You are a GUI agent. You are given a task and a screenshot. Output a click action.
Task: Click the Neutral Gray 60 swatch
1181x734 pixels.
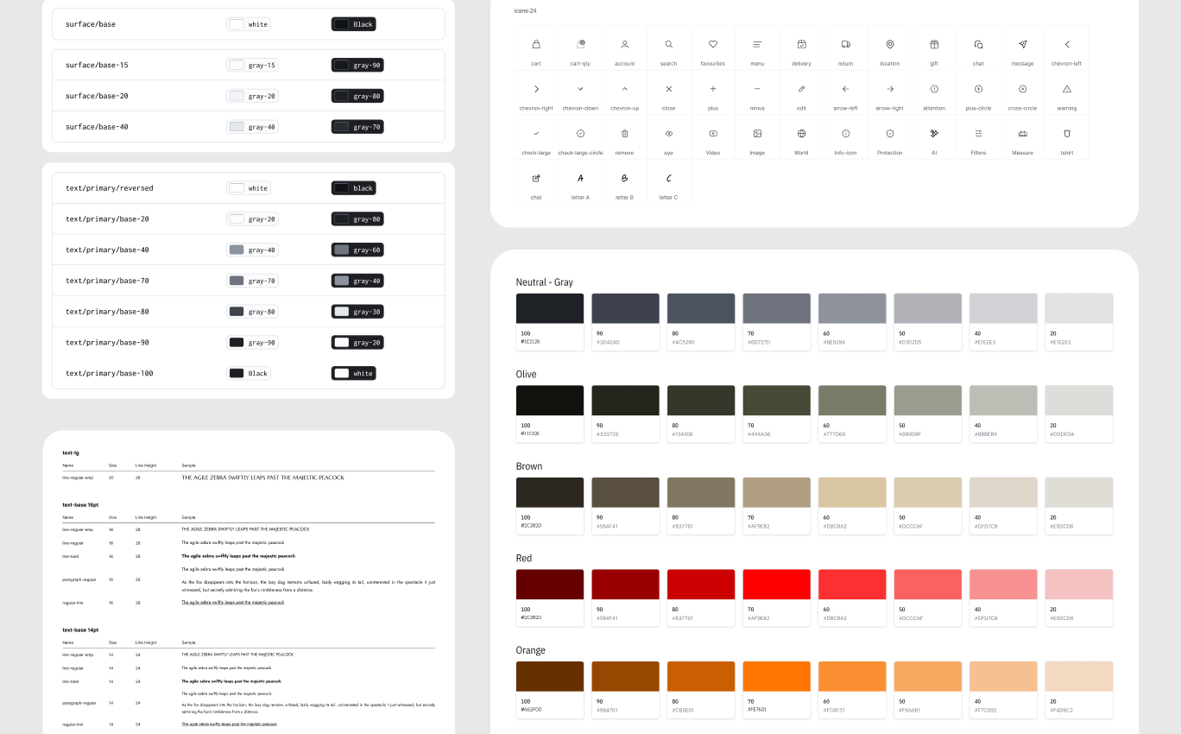coord(852,309)
